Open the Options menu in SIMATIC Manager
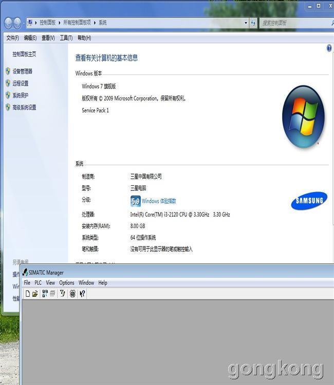Screen dimensions: 334x385 [x=67, y=283]
